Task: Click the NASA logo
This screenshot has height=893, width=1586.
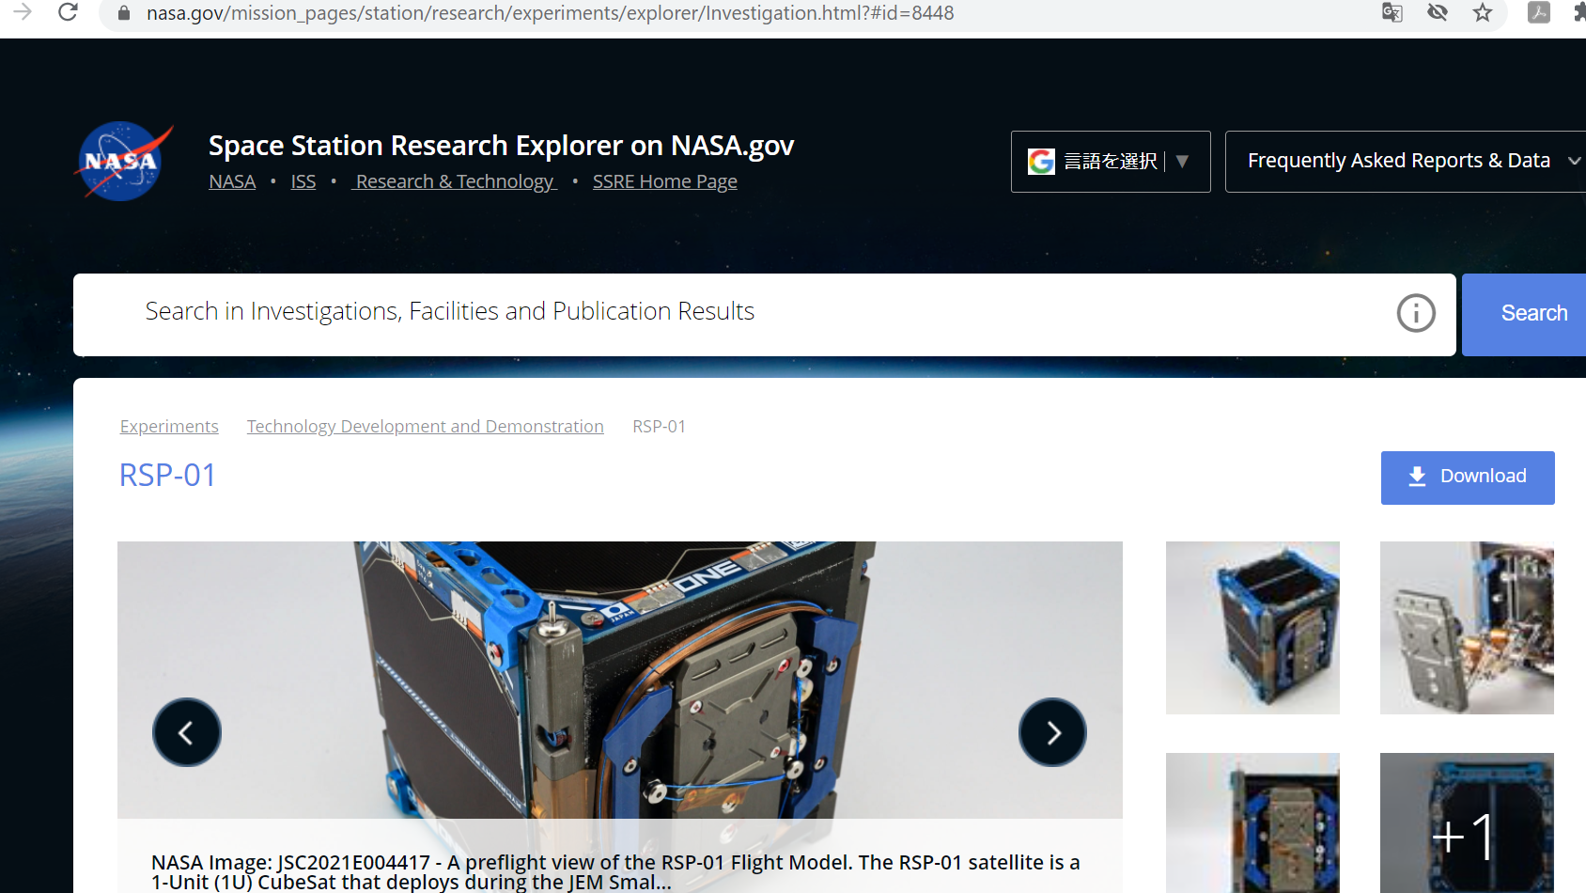Action: coord(123,161)
